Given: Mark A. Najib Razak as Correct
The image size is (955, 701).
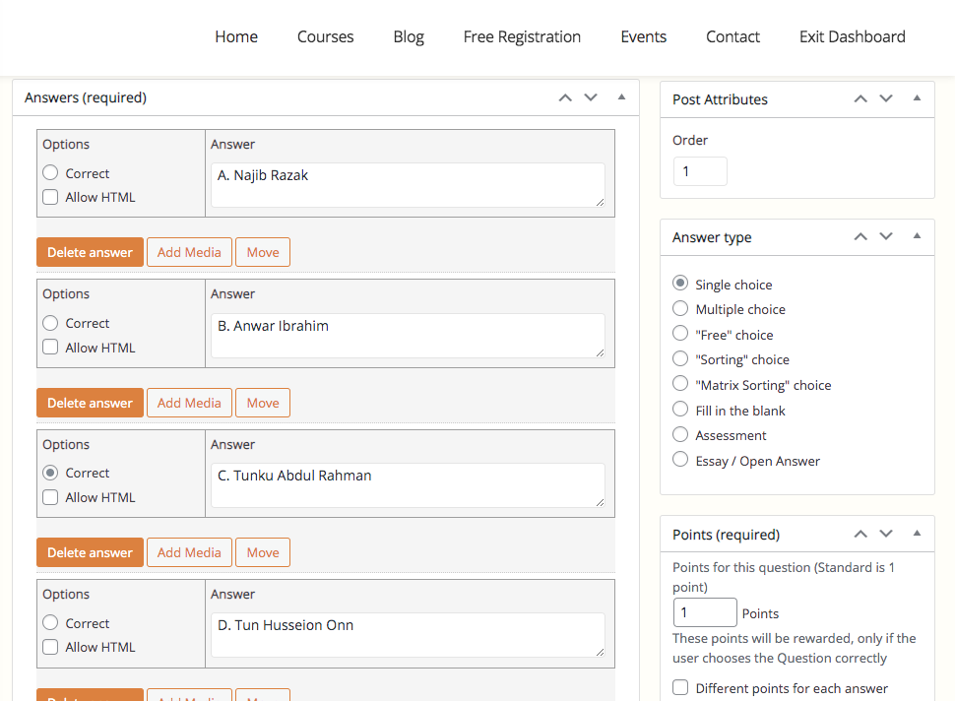Looking at the screenshot, I should tap(51, 173).
